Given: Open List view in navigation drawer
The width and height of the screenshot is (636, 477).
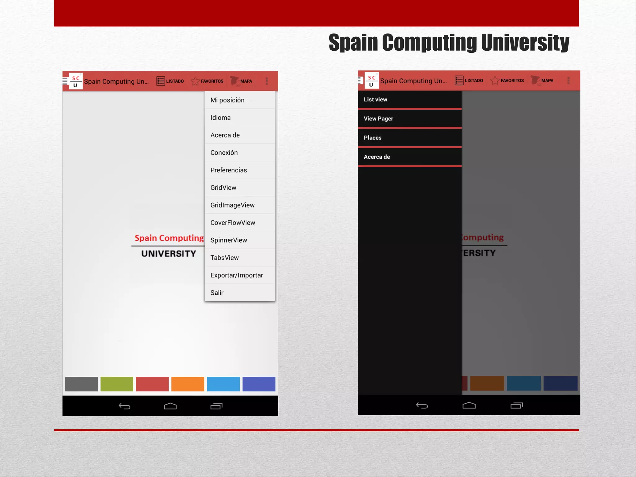Looking at the screenshot, I should (410, 99).
